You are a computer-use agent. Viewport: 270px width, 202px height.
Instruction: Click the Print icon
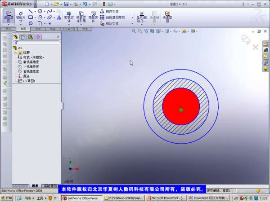click(76, 4)
